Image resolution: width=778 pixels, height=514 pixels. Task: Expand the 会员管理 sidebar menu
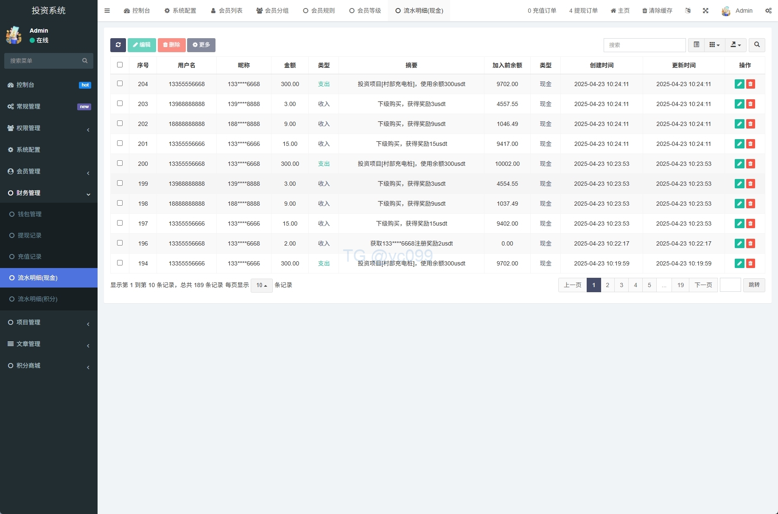(x=49, y=171)
